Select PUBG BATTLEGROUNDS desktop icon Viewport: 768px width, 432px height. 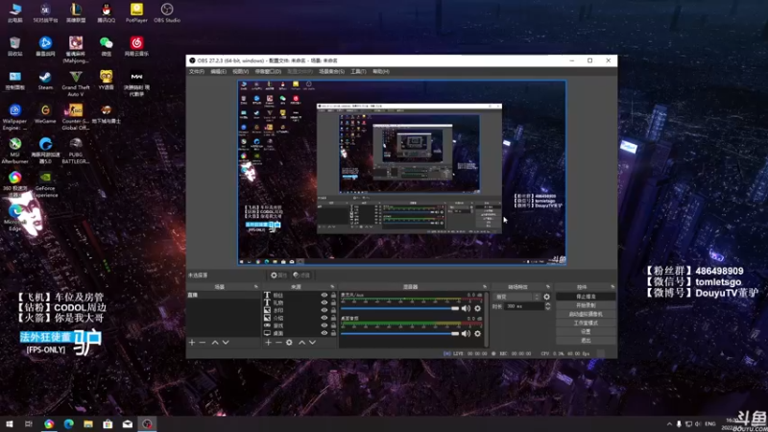coord(76,151)
